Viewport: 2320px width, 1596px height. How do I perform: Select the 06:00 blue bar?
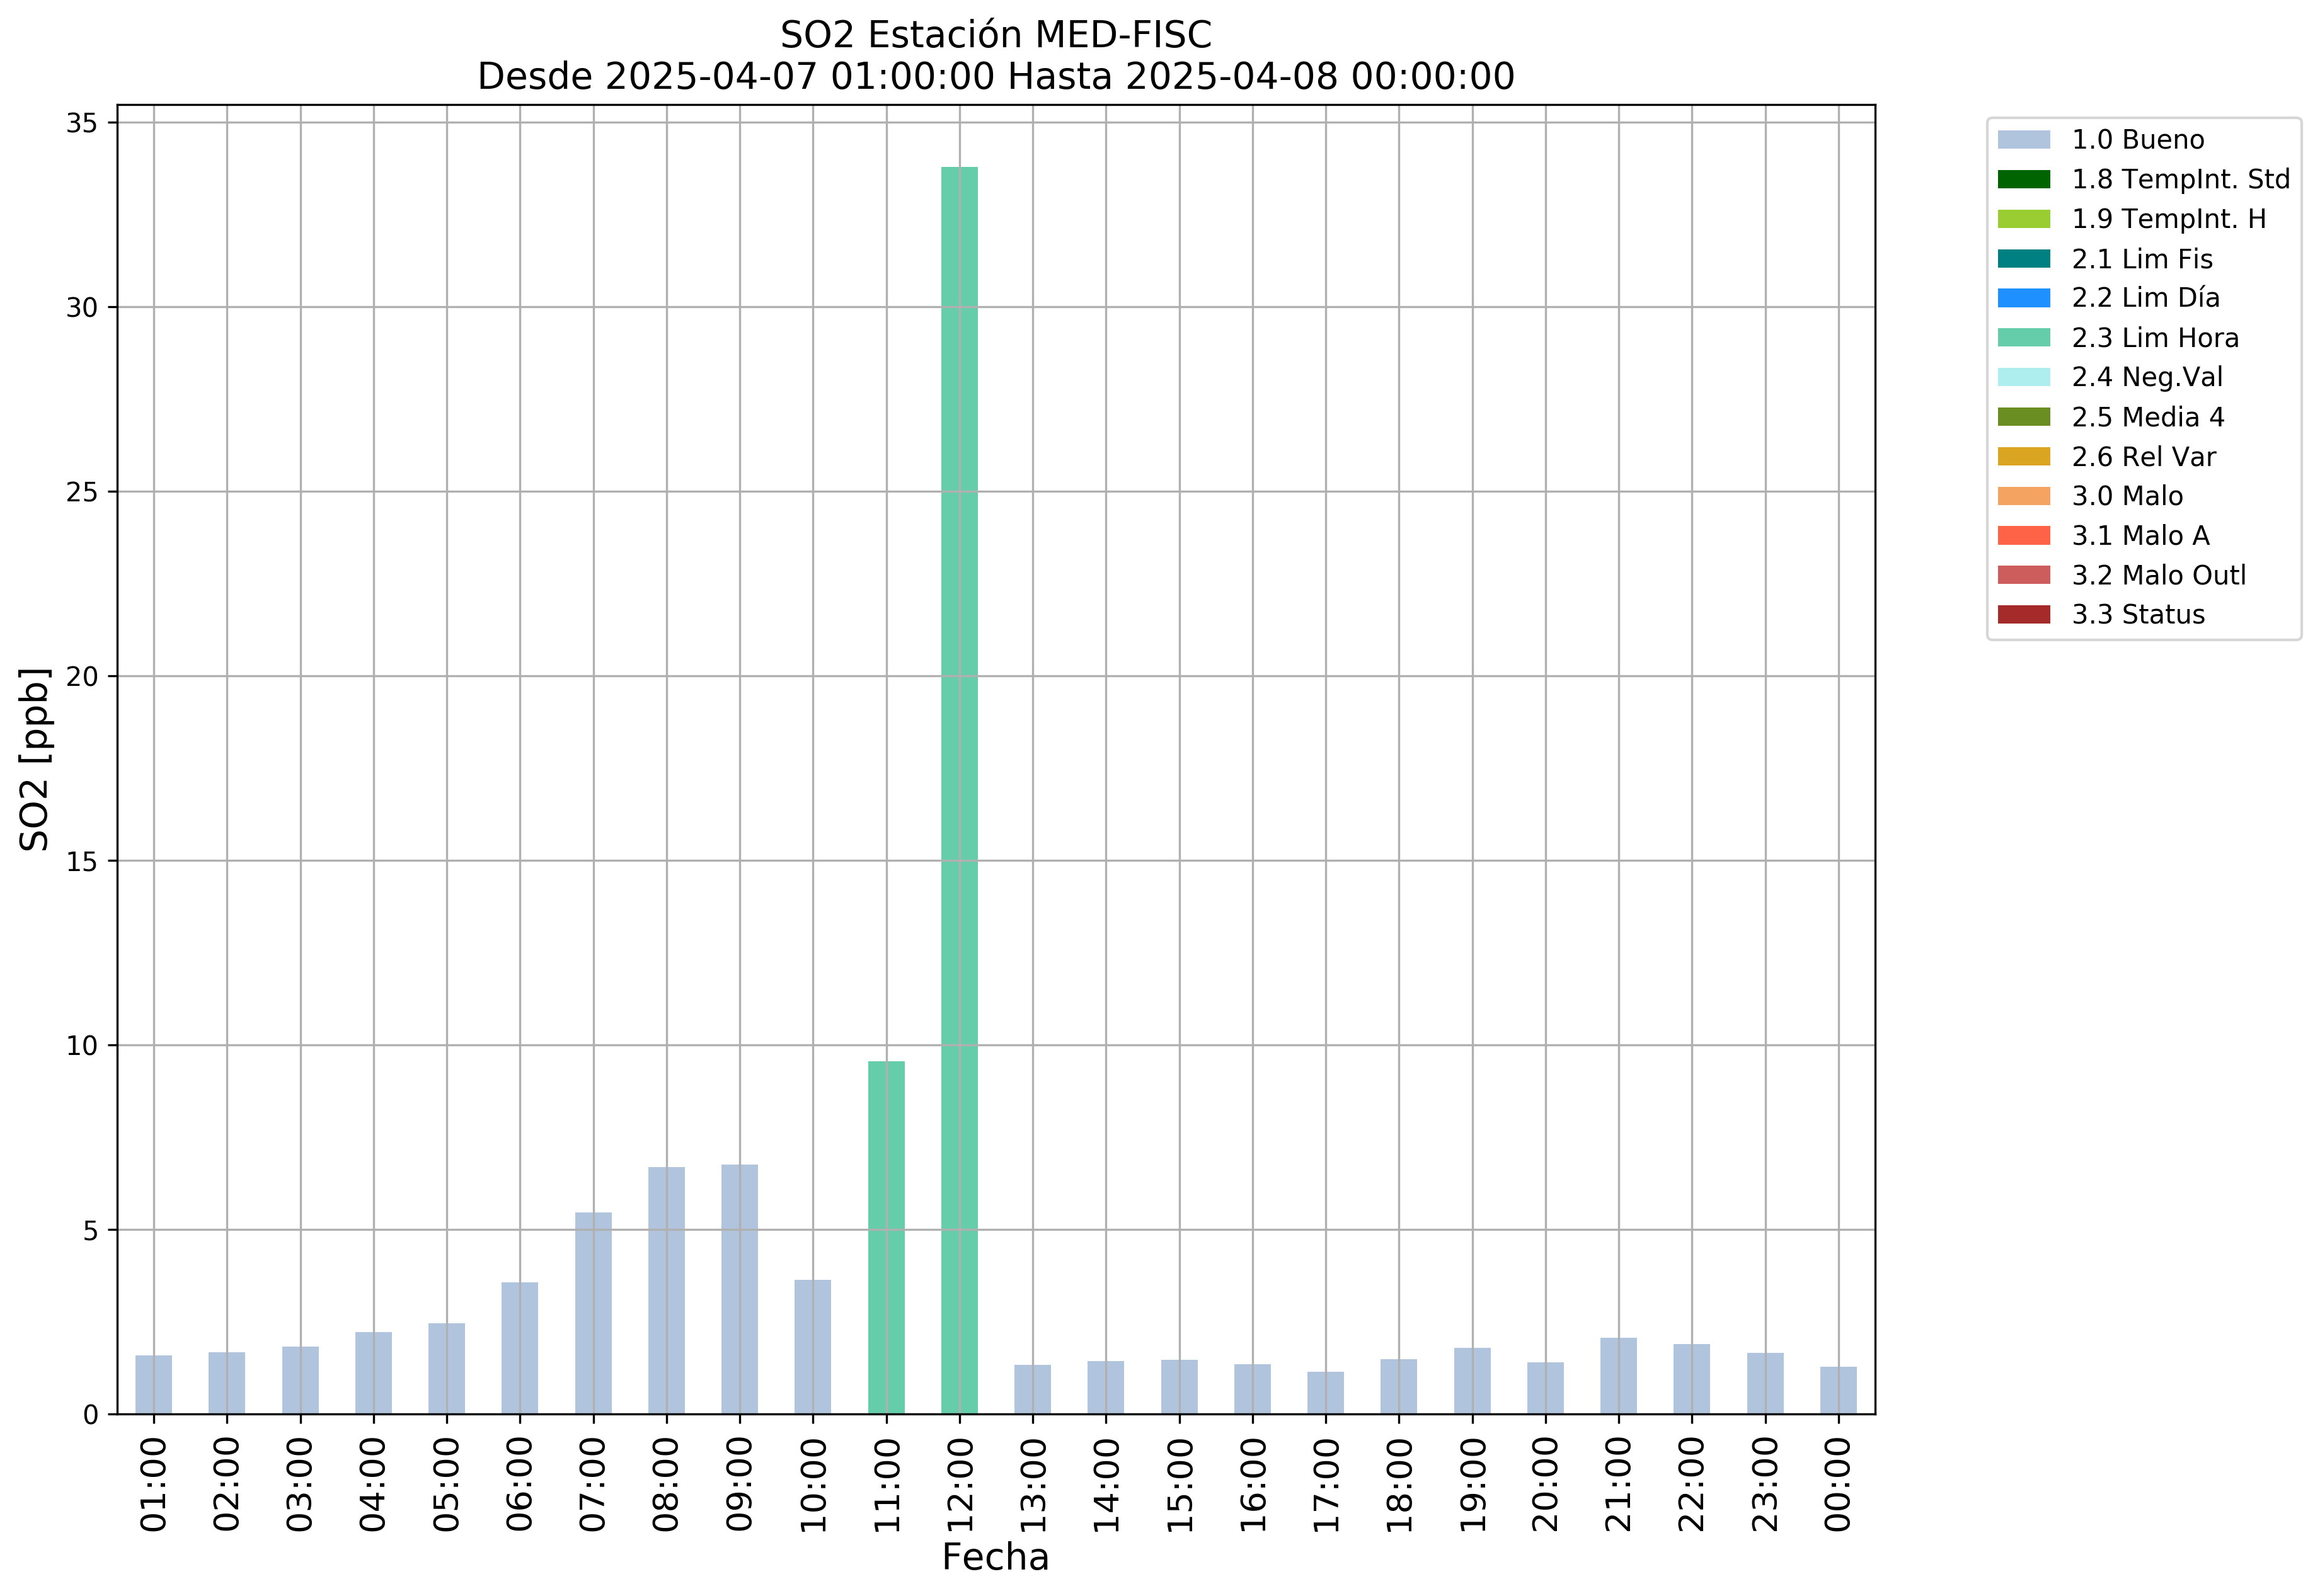click(519, 1348)
